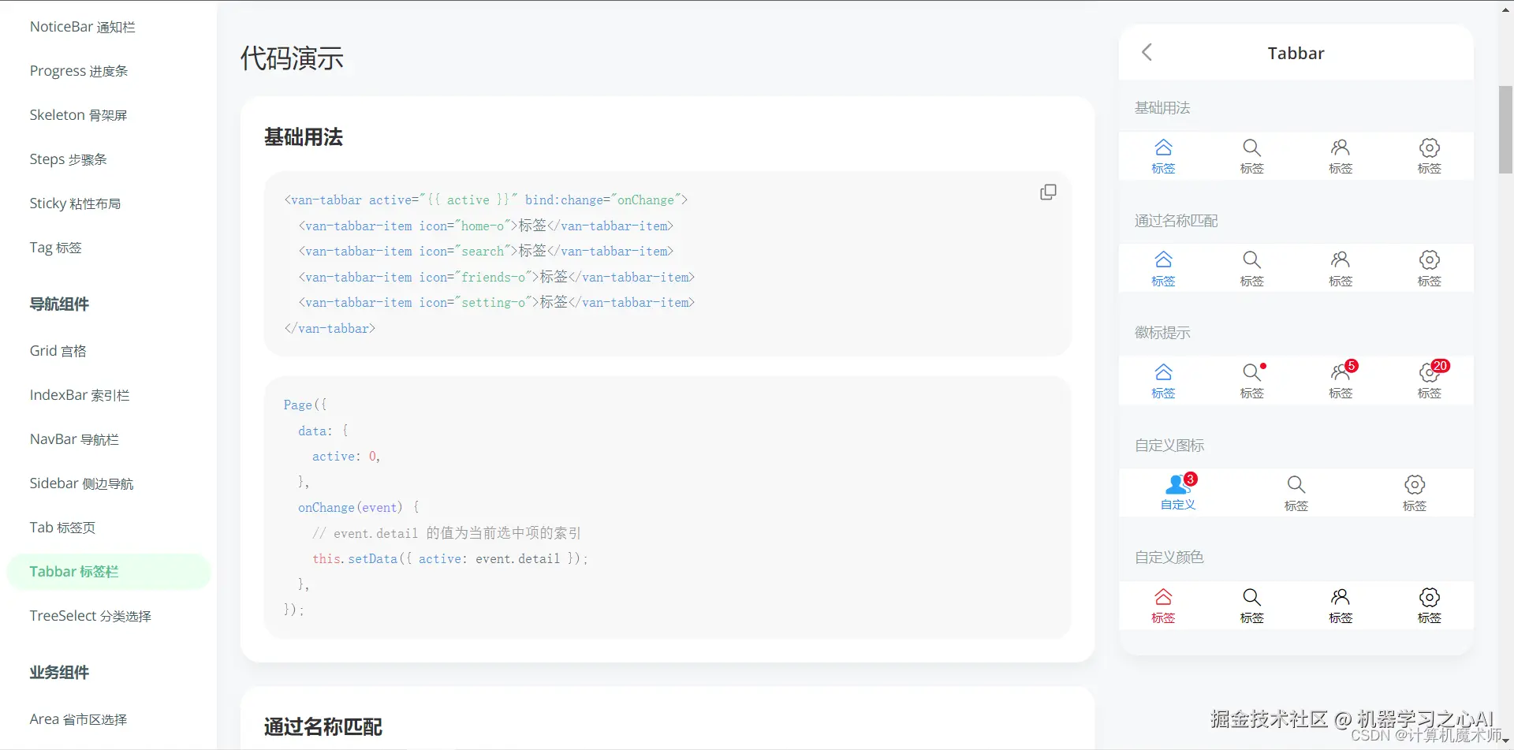Click the 自定义颜色 label in simulator

pos(1169,558)
